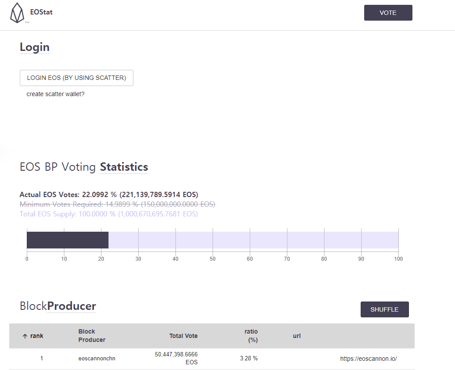This screenshot has height=370, width=455.
Task: Click the Login section heading
Action: (x=35, y=47)
